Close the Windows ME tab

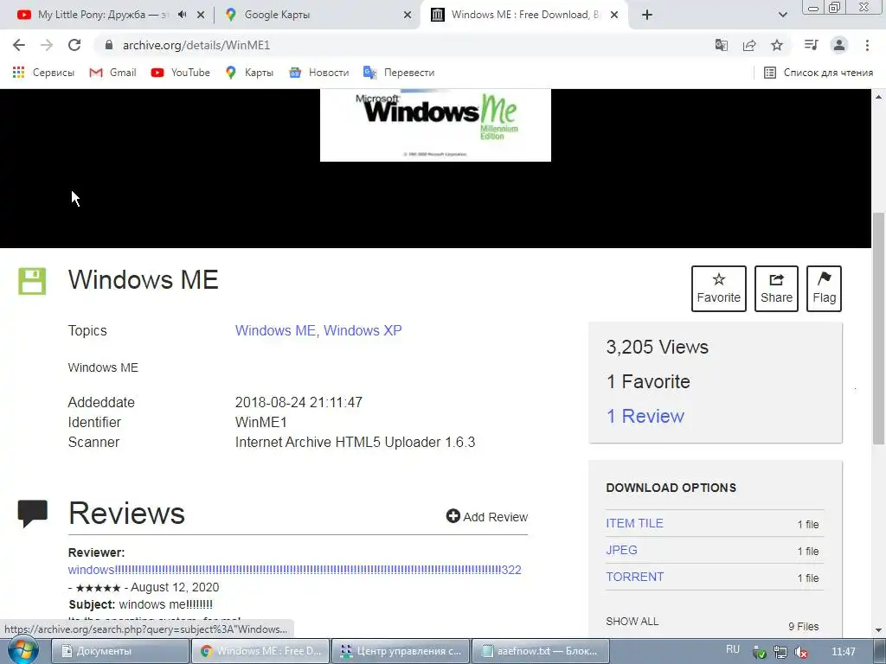615,15
